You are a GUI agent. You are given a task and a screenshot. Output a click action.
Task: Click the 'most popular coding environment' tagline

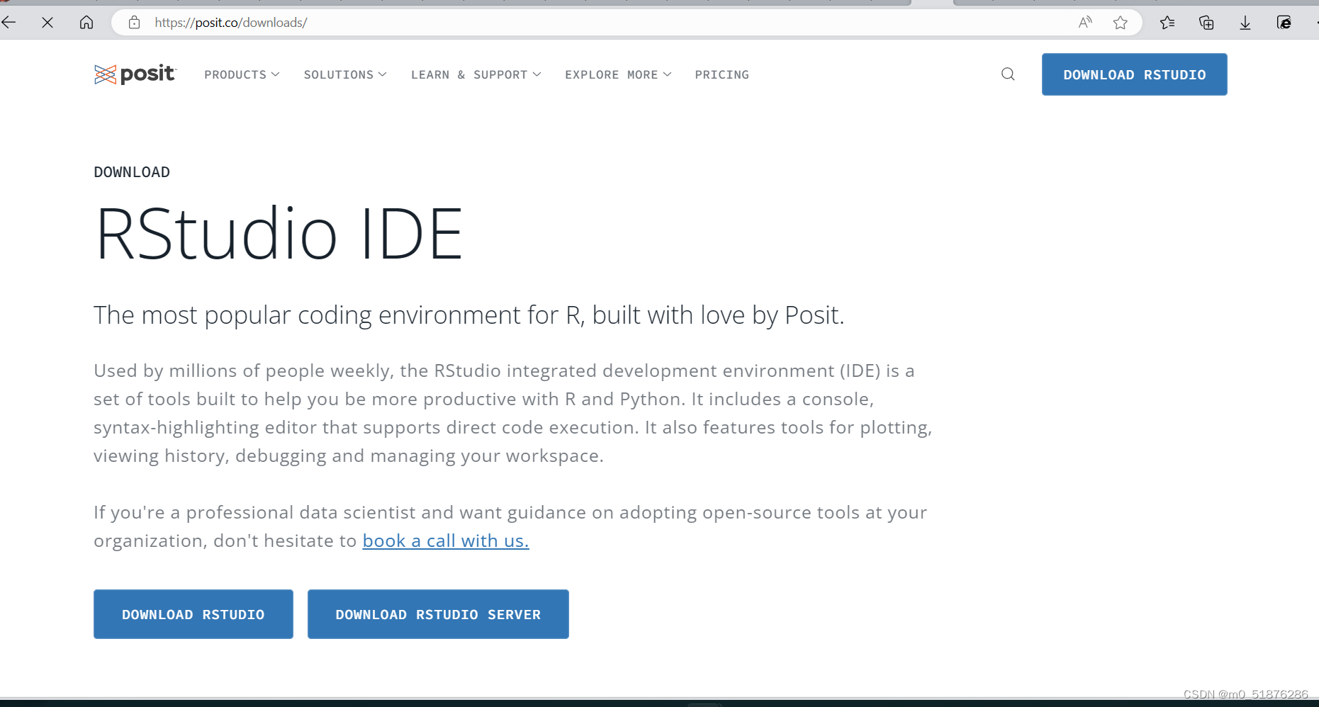(469, 315)
